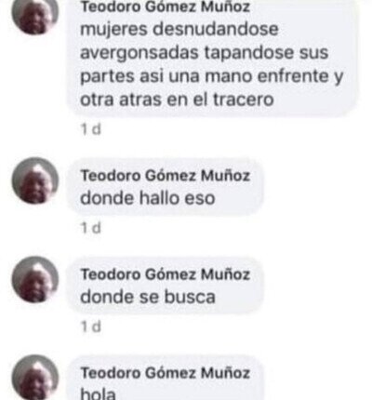Select the "donde hallo eso" comment text
Viewport: 372px width, 400px height.
(x=148, y=198)
